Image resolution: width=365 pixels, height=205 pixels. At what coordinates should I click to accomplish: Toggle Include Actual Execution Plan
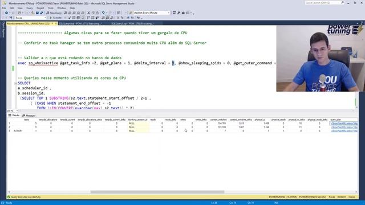tap(88, 18)
